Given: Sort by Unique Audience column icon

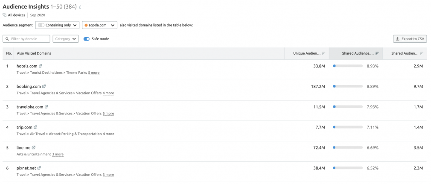Looking at the screenshot, I should [x=323, y=53].
